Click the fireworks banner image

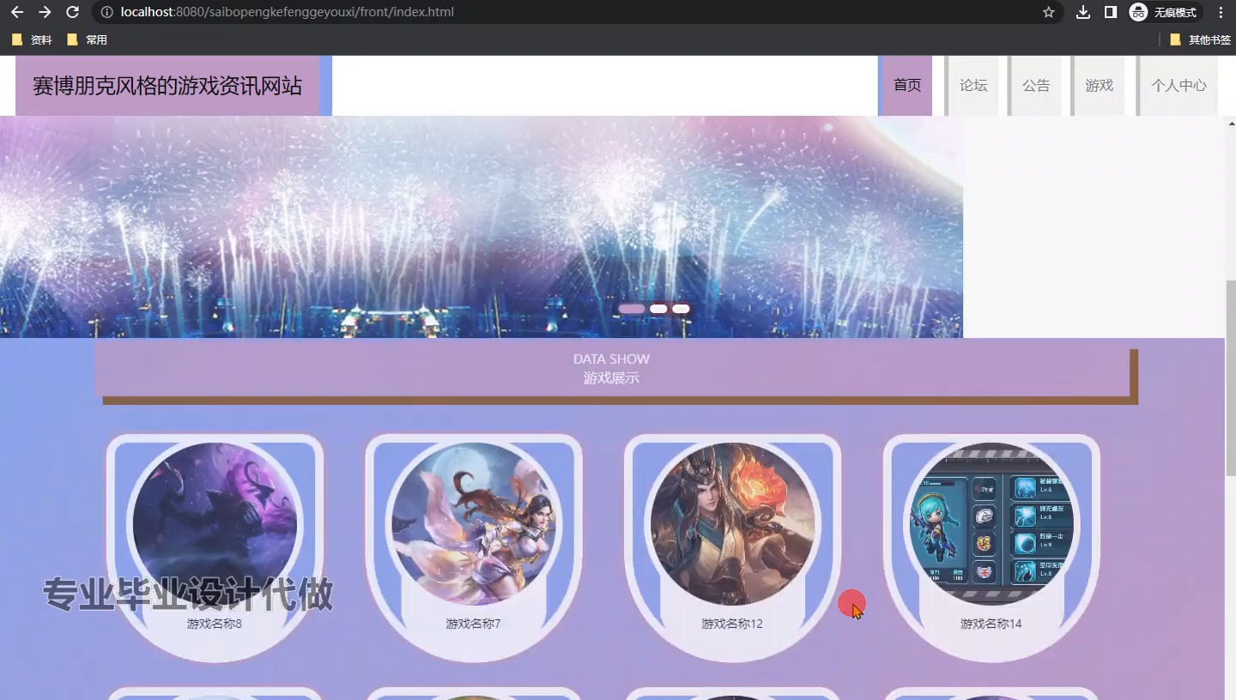pos(482,226)
